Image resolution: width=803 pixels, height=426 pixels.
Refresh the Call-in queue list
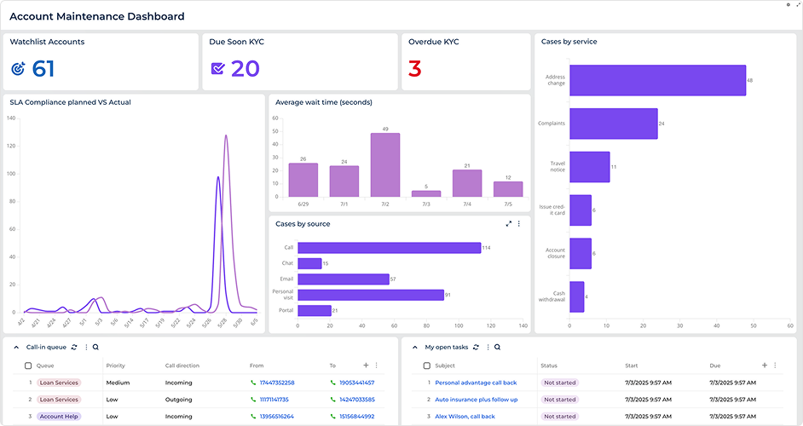point(74,348)
